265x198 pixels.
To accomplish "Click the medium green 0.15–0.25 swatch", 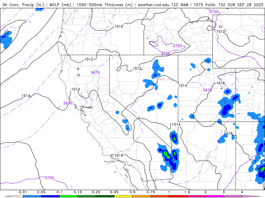I will point(87,196).
